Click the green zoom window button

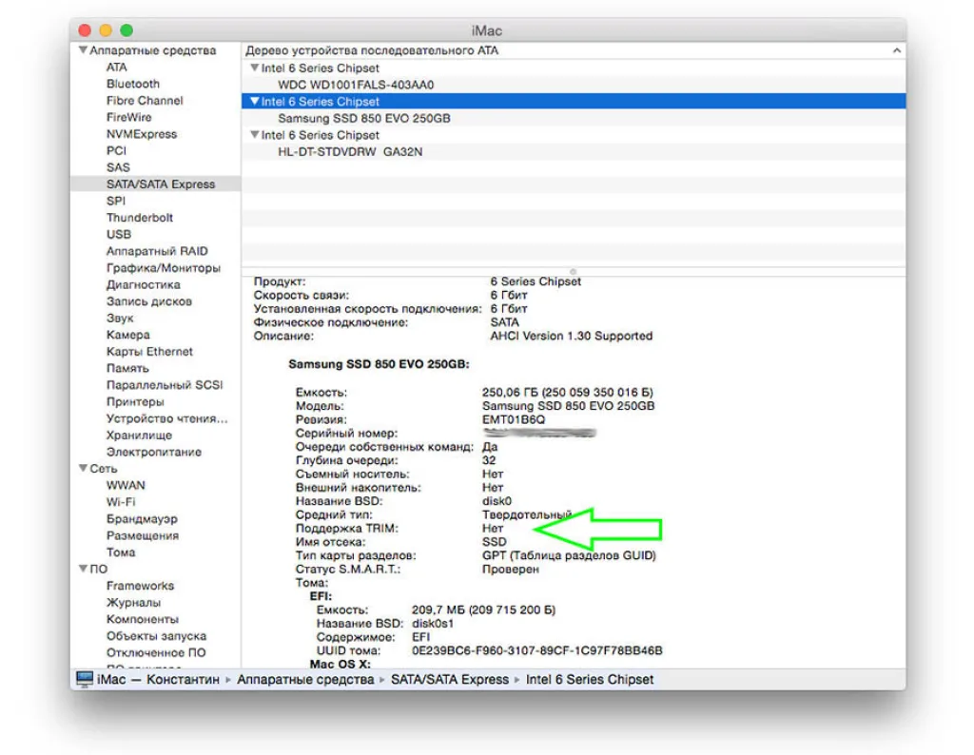[127, 29]
